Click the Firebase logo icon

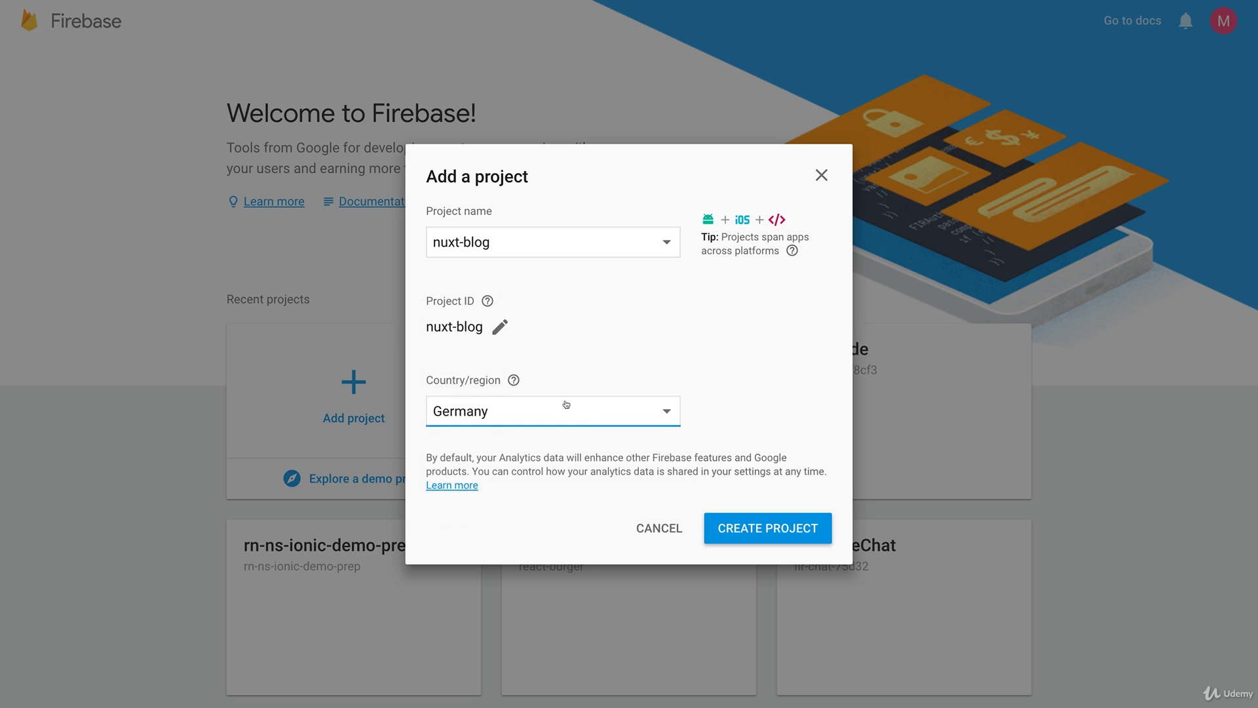pos(29,20)
